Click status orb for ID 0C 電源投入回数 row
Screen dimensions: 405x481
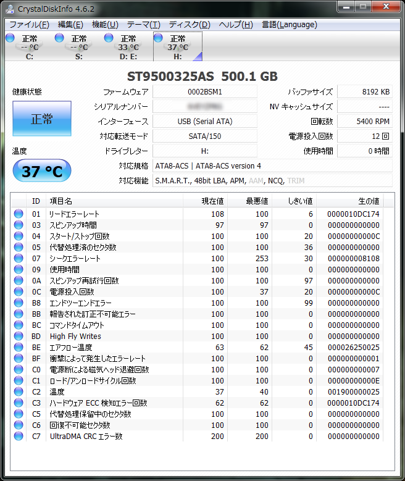point(19,291)
